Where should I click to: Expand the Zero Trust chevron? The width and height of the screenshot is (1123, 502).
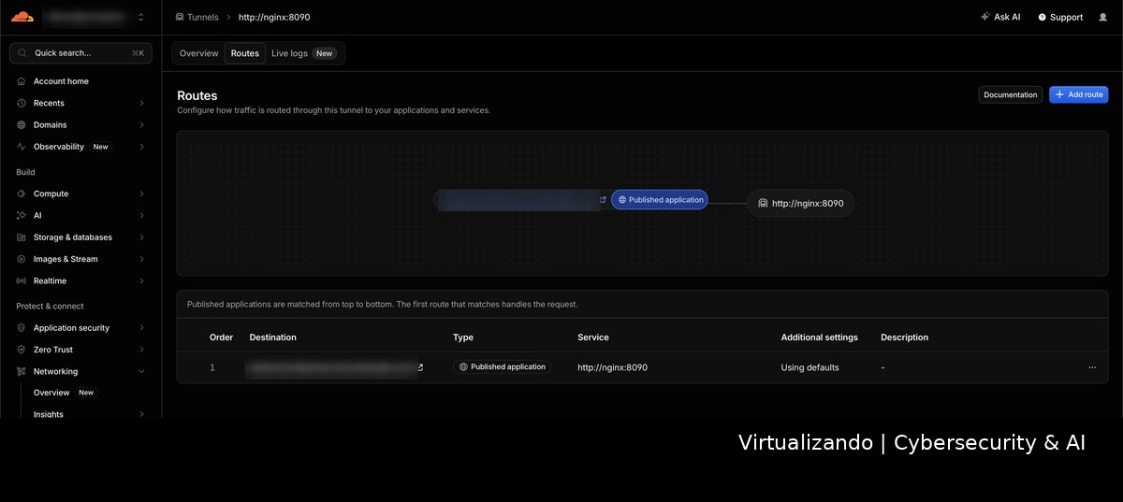pyautogui.click(x=141, y=350)
